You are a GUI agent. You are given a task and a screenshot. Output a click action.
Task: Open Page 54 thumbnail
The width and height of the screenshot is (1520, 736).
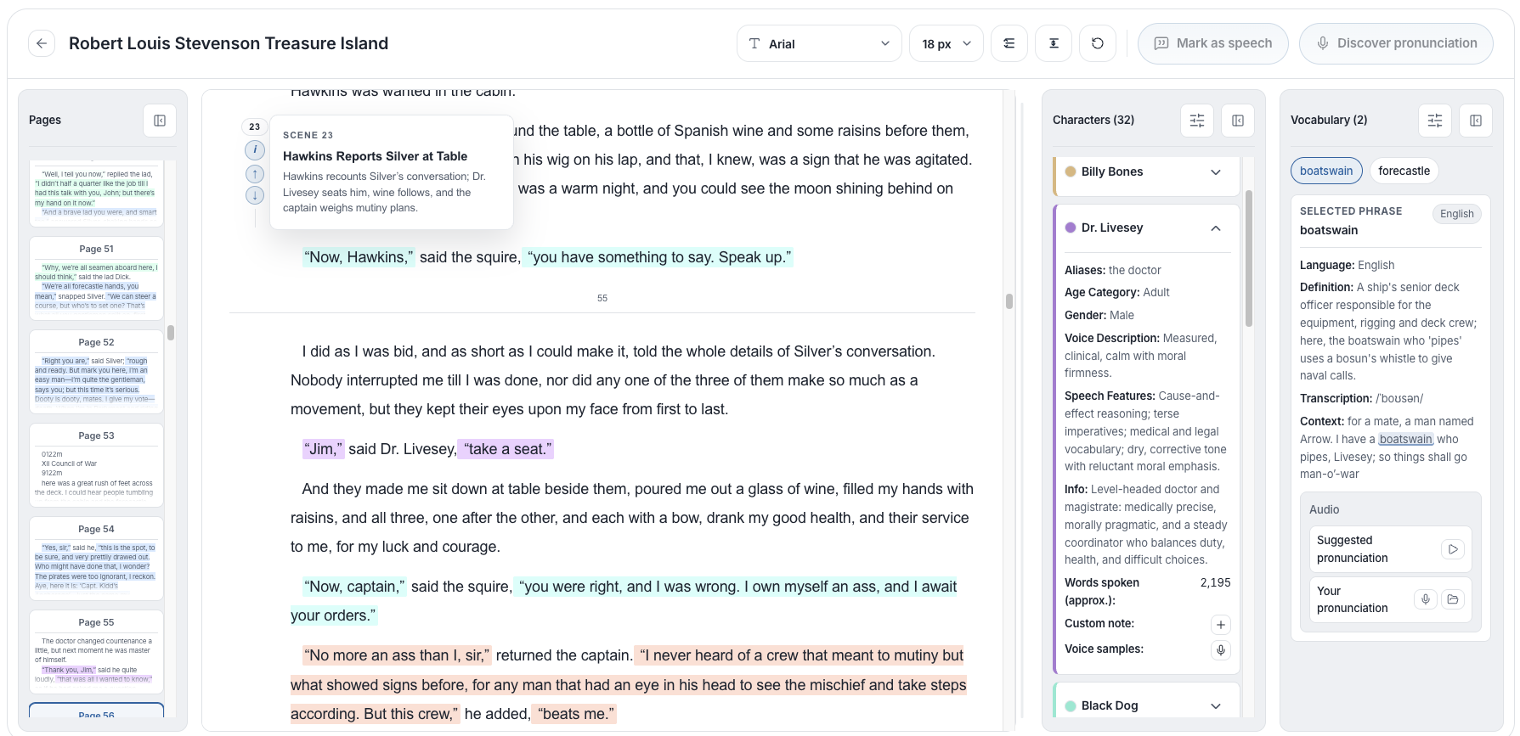tap(96, 558)
